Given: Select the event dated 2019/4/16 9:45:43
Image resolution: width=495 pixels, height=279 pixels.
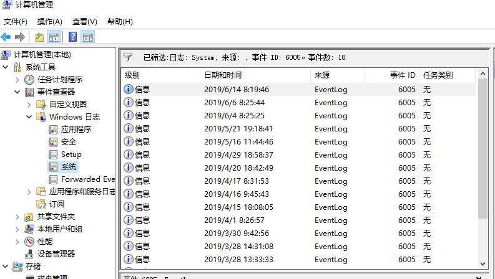Looking at the screenshot, I should pos(298,194).
